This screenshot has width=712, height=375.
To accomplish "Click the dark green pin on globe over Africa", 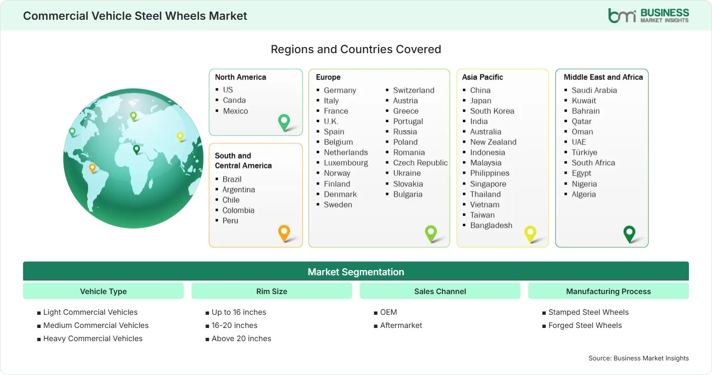I will [137, 150].
